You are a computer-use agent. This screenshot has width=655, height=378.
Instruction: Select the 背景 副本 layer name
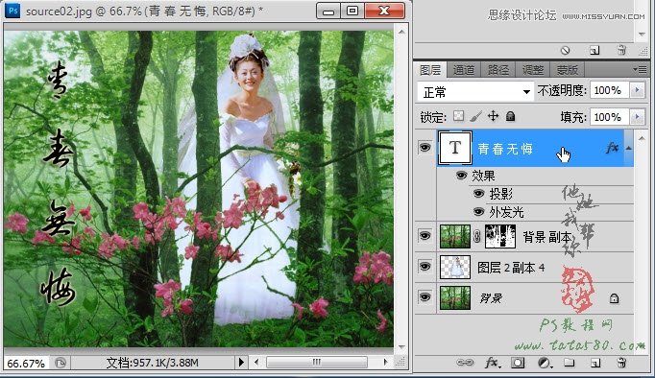(x=546, y=237)
